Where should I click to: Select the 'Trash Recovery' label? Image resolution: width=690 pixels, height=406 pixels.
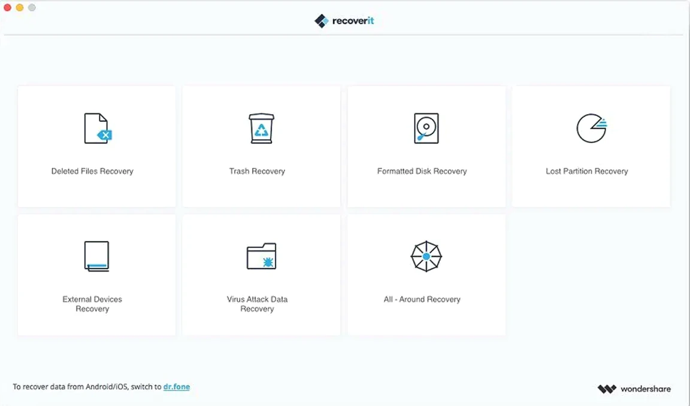(257, 172)
